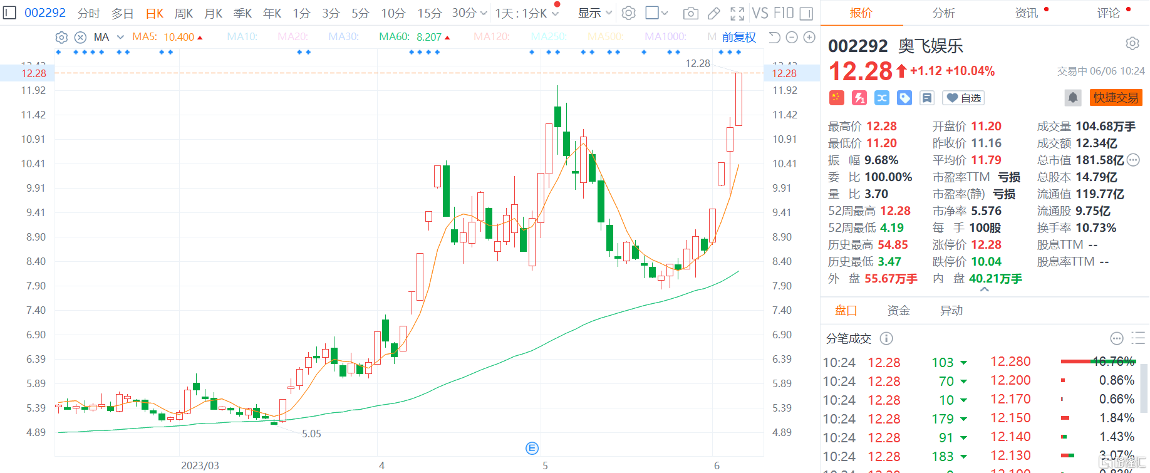This screenshot has height=473, width=1150.
Task: Select 月K monthly candlestick tab
Action: tap(214, 13)
